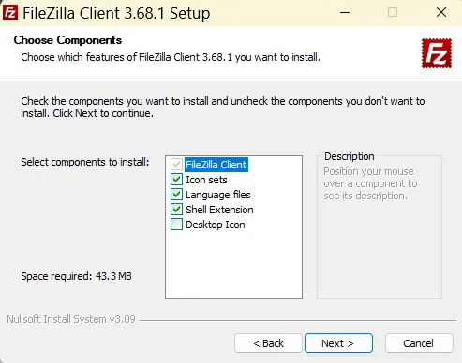The height and width of the screenshot is (363, 462).
Task: Toggle the greyed FileZilla Client checkbox
Action: 176,165
